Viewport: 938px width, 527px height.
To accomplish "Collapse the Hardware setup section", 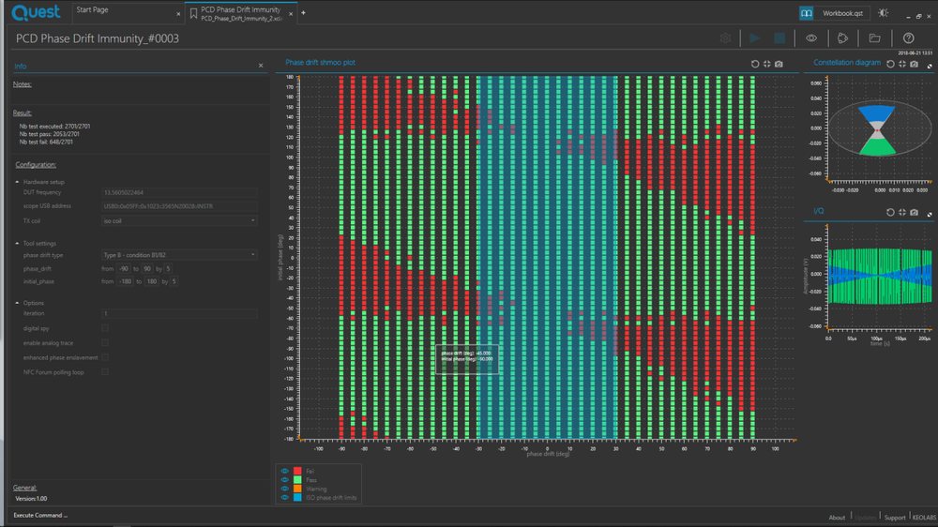I will (17, 182).
